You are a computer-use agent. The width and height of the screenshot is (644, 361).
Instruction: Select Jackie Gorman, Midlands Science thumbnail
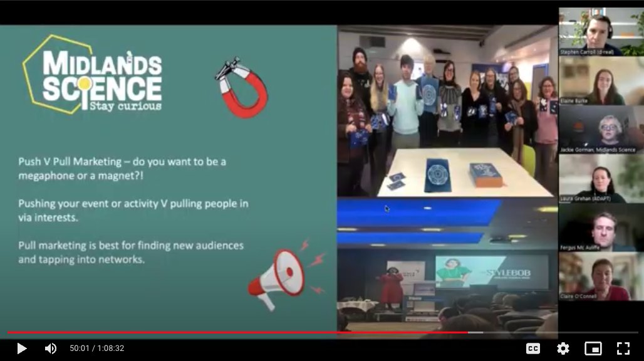[x=601, y=129]
